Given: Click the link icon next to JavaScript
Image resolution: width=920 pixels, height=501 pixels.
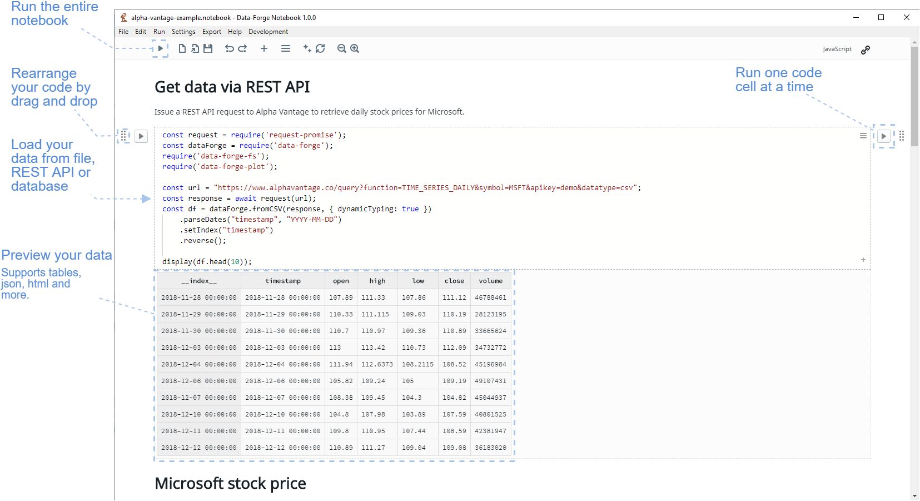Looking at the screenshot, I should 866,49.
